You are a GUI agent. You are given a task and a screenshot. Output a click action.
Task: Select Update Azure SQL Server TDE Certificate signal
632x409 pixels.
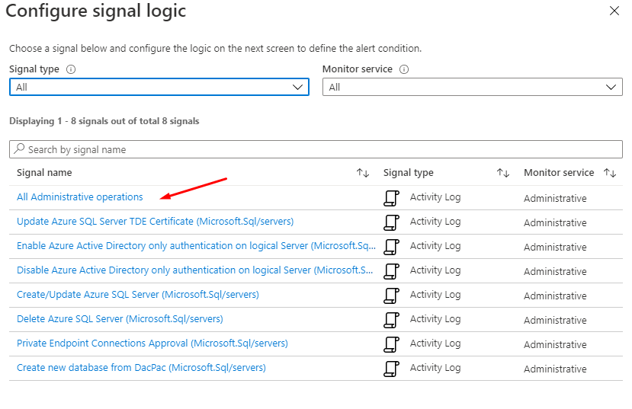pyautogui.click(x=155, y=222)
